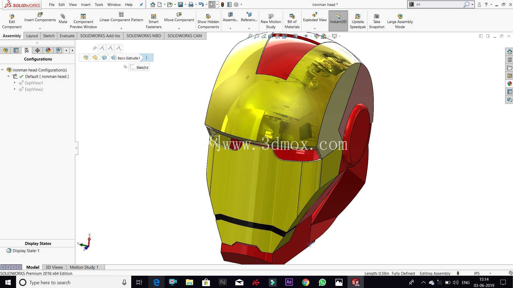Switch to the Motion Study 1 tab

84,267
